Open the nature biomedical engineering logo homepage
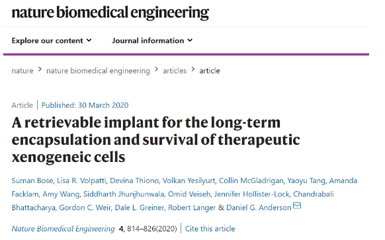Viewport: 385px width, 240px height. pyautogui.click(x=110, y=13)
